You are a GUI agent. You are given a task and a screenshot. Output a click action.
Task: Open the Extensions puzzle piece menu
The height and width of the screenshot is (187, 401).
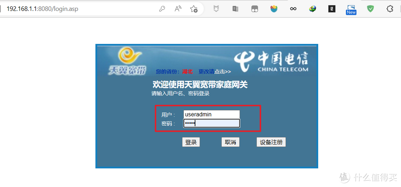(x=389, y=9)
